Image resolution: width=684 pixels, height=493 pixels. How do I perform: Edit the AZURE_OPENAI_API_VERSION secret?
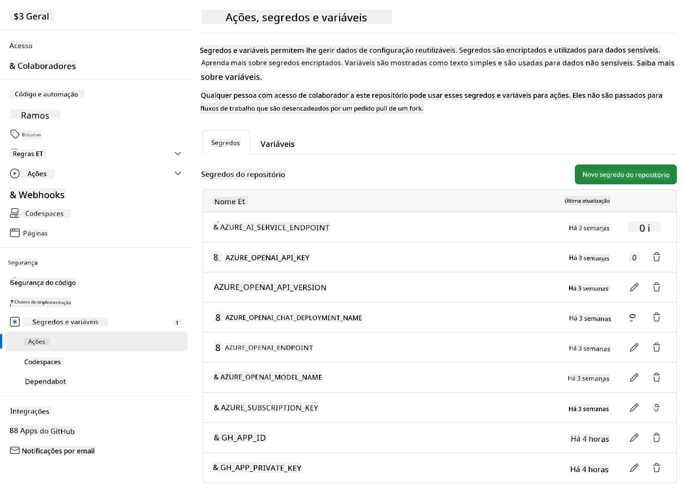point(634,287)
